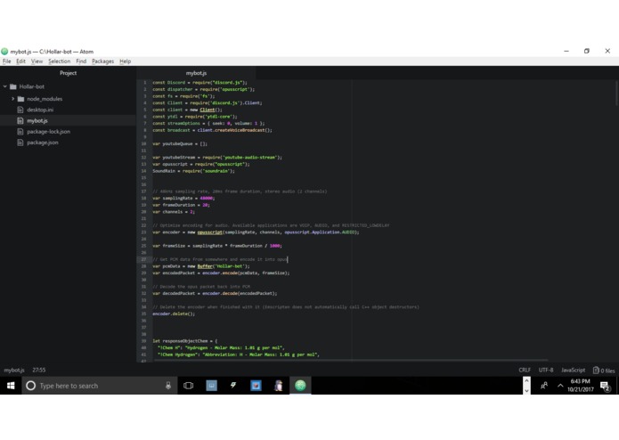Click the package.json file icon
This screenshot has height=440, width=619.
[x=20, y=143]
